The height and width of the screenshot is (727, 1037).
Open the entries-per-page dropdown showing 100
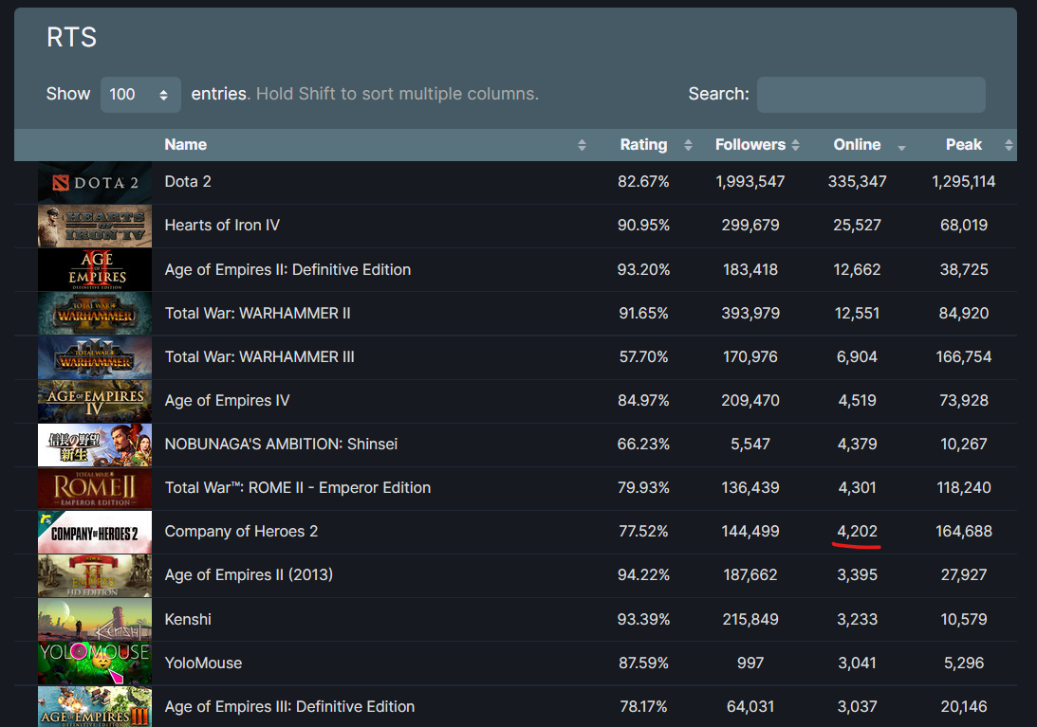point(140,95)
